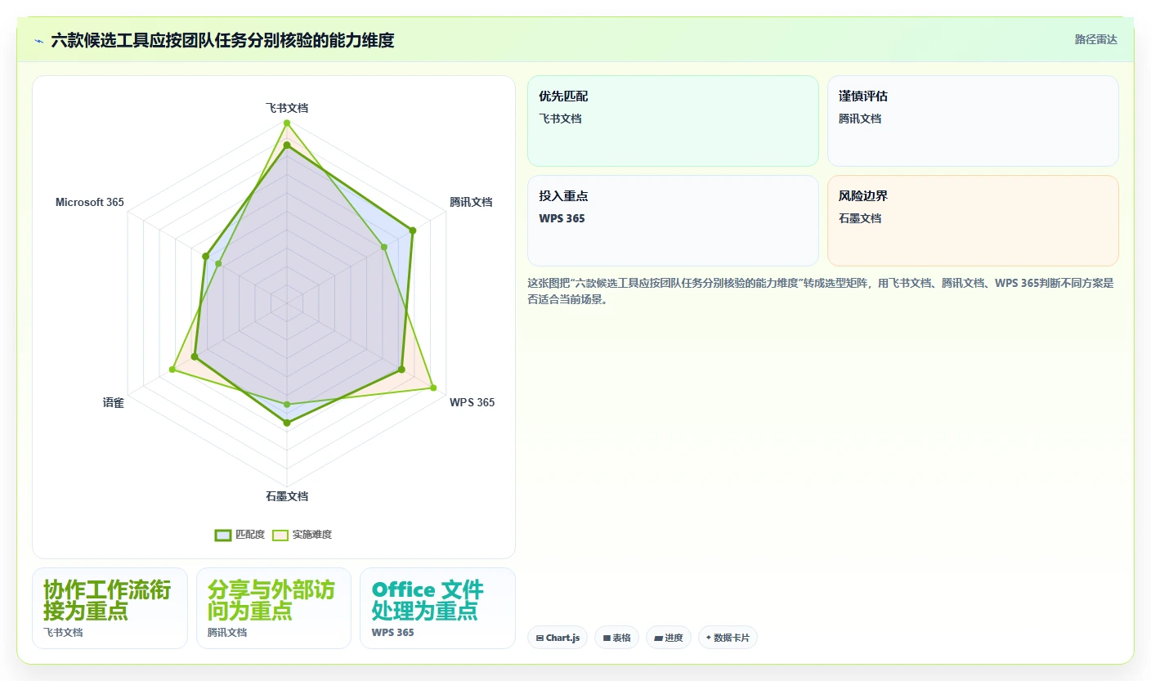Open the 风险边界 card

pyautogui.click(x=973, y=221)
